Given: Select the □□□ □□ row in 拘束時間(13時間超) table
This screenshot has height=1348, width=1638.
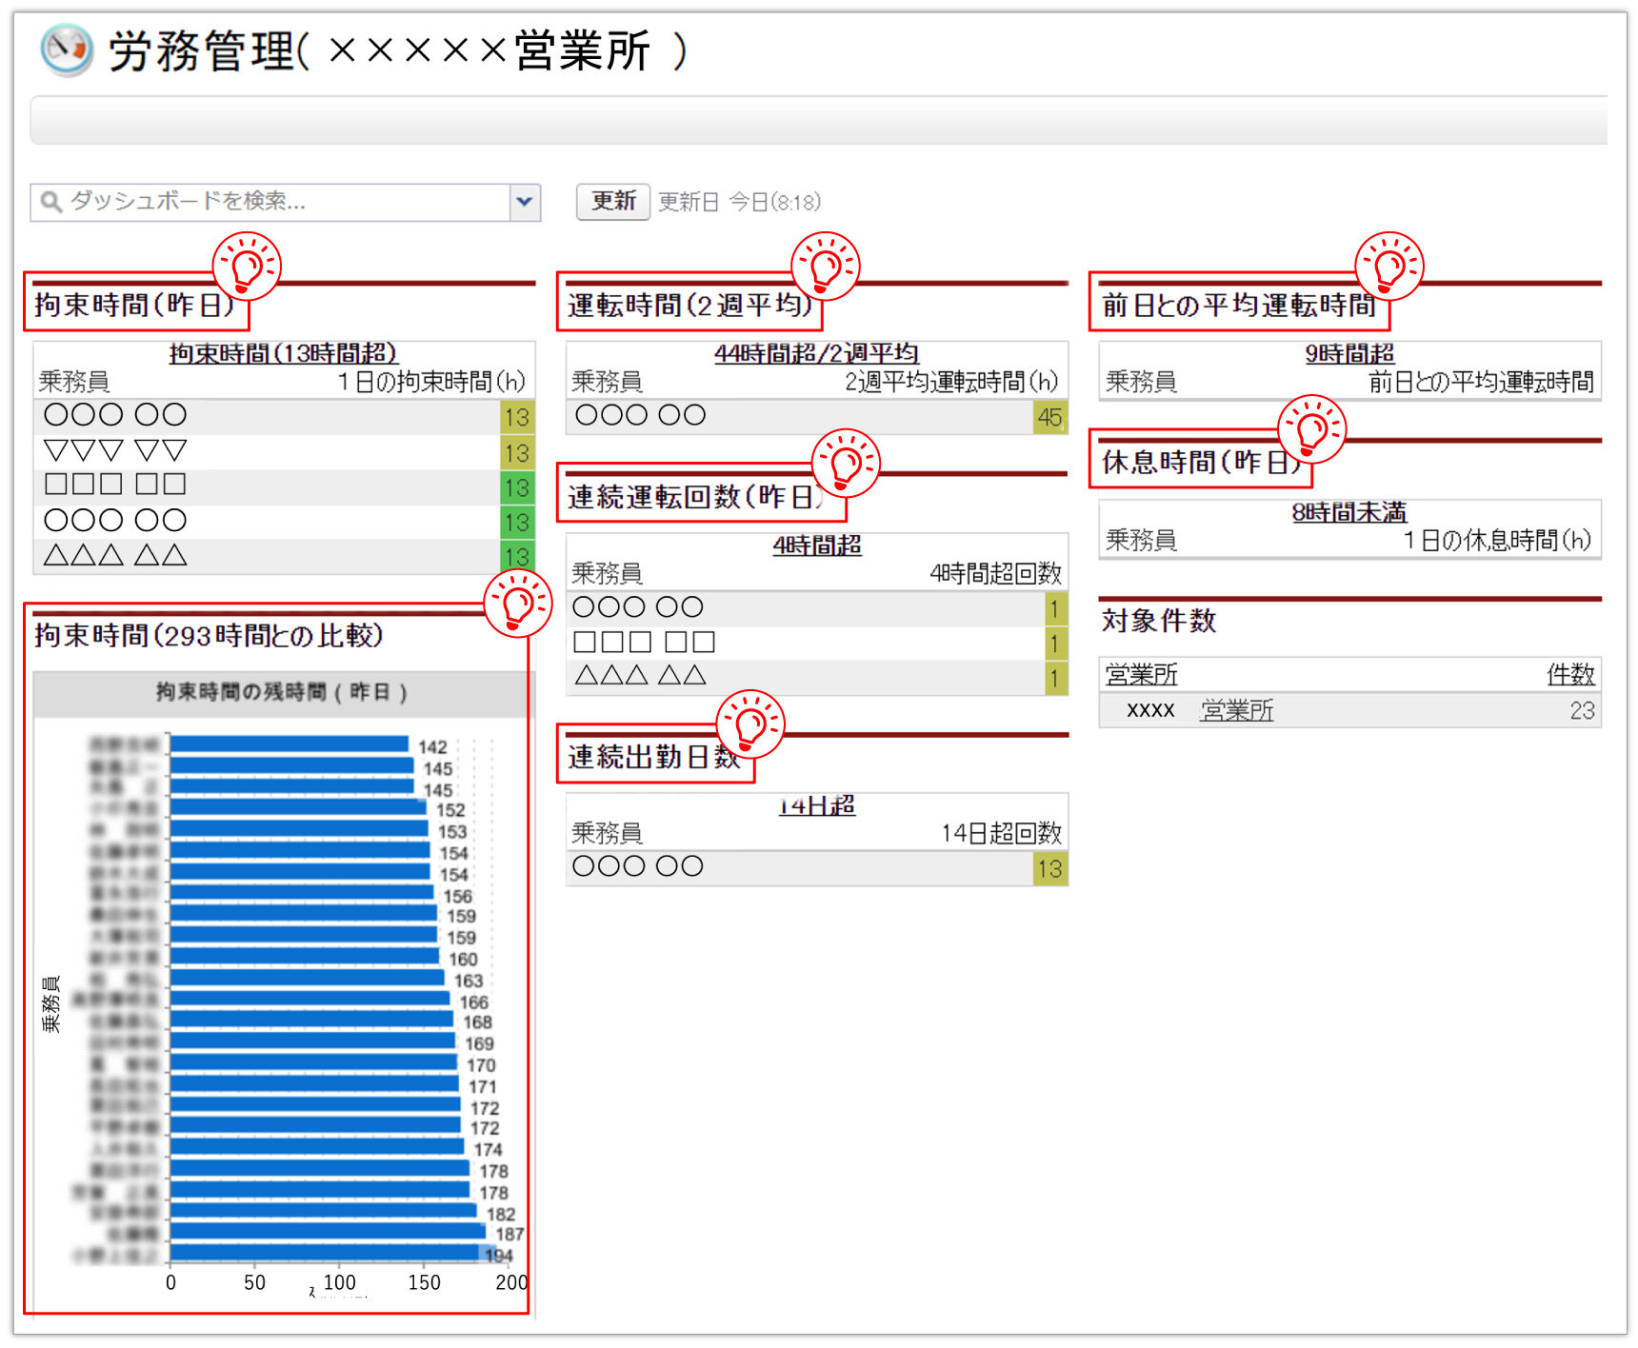Looking at the screenshot, I should [x=284, y=486].
